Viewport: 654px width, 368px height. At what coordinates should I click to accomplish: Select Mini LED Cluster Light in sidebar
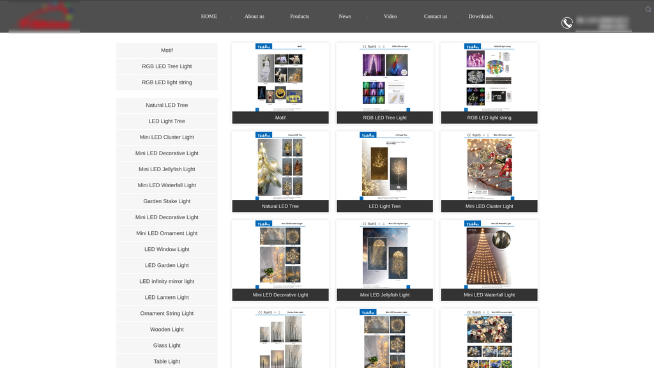[x=167, y=137]
